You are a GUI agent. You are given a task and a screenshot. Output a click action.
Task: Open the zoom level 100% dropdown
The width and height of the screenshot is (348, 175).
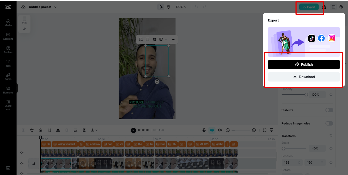tap(181, 7)
